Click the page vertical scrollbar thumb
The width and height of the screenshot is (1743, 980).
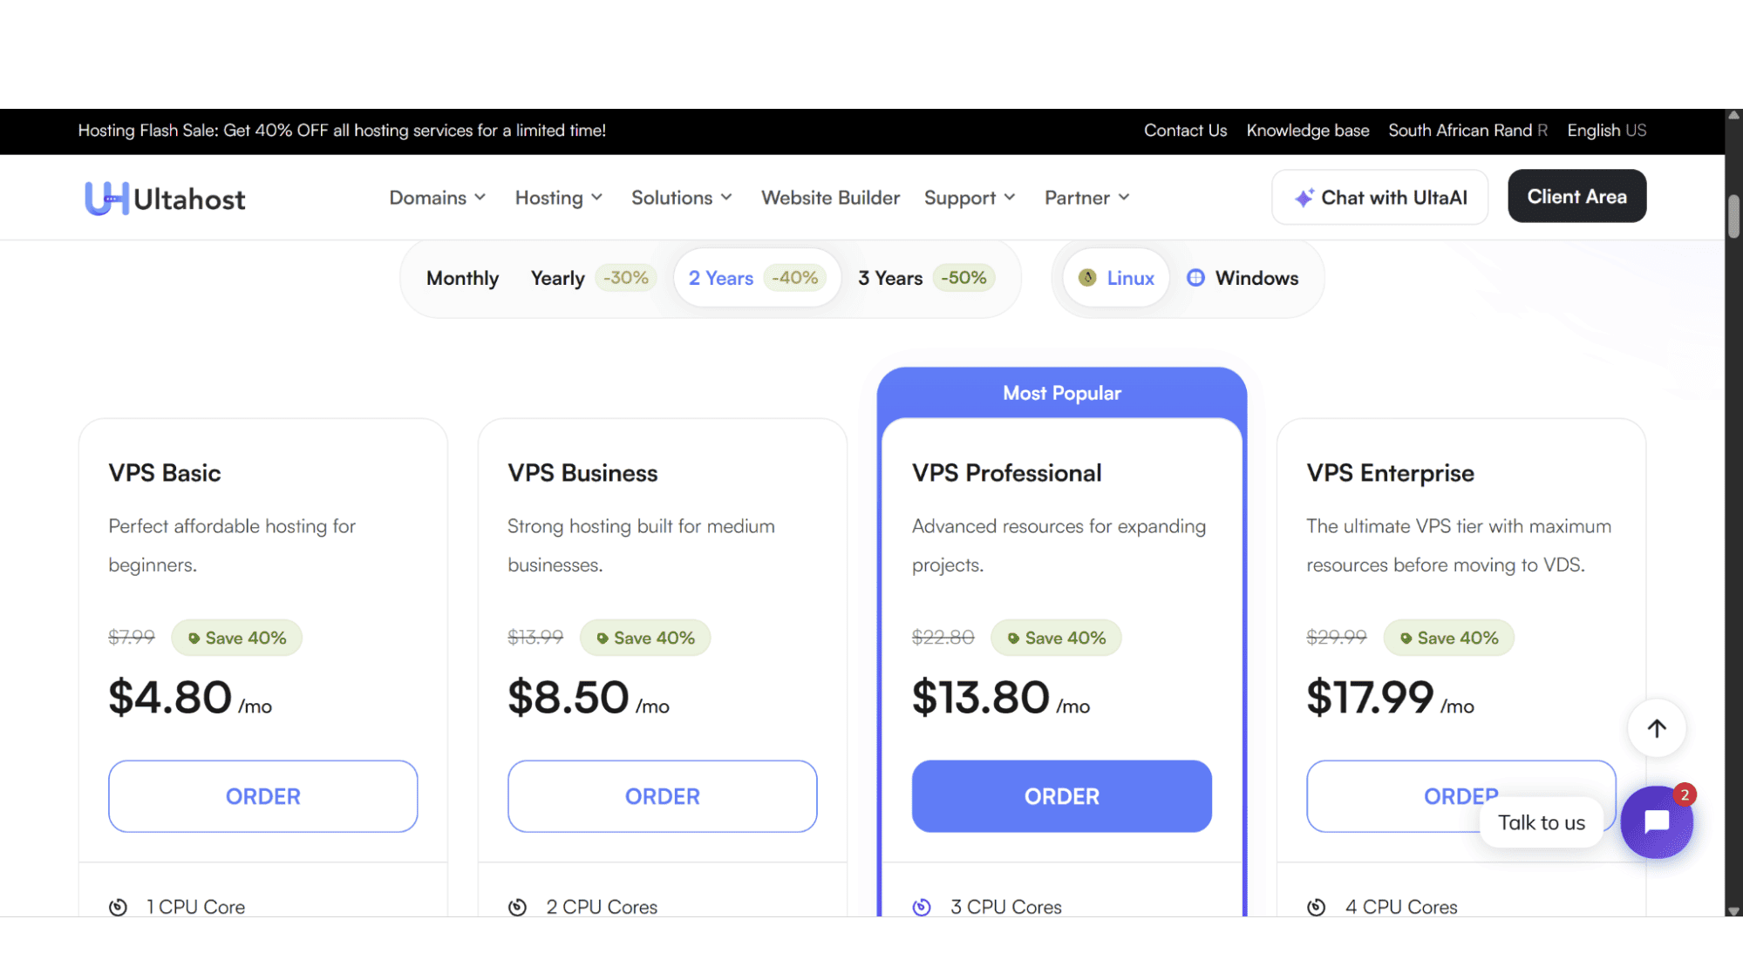pos(1733,216)
